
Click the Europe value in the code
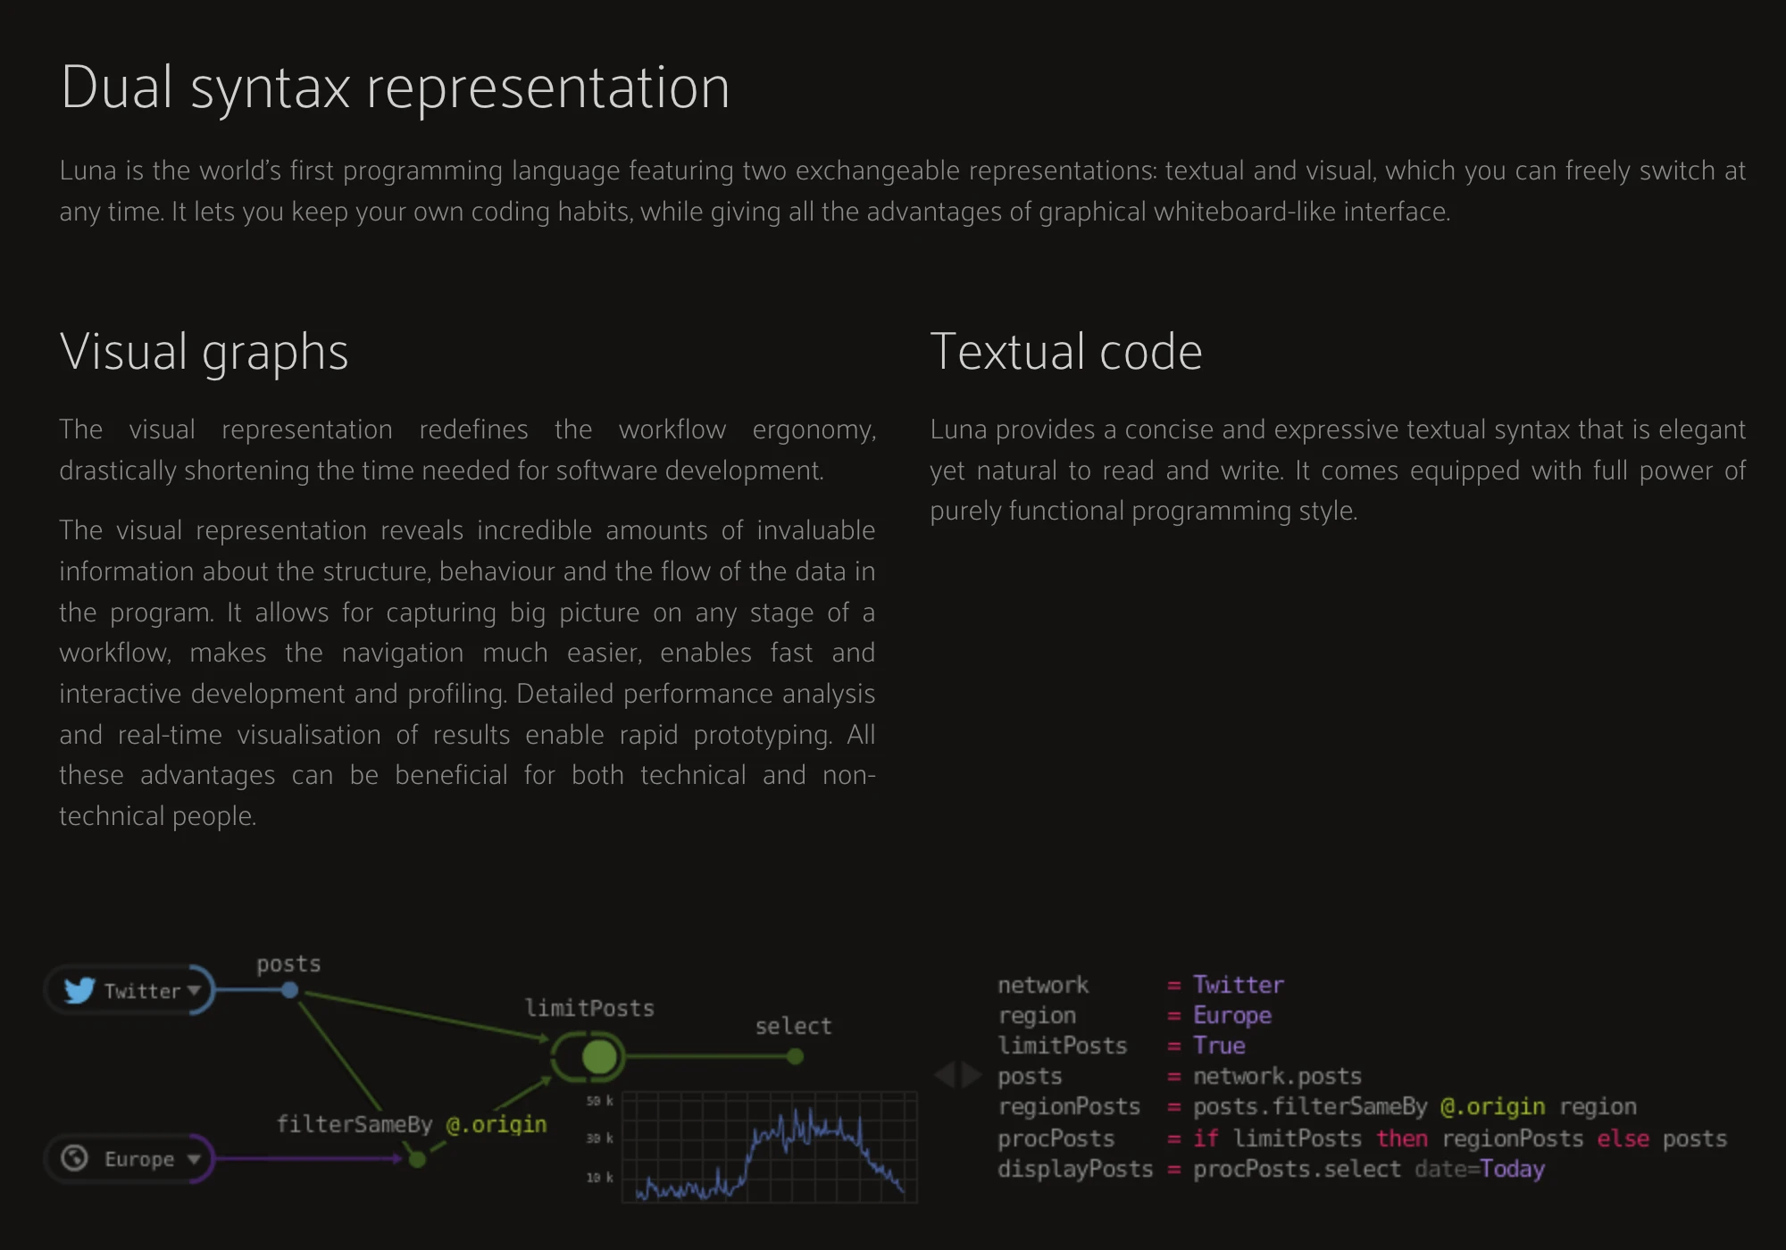(x=1232, y=1015)
